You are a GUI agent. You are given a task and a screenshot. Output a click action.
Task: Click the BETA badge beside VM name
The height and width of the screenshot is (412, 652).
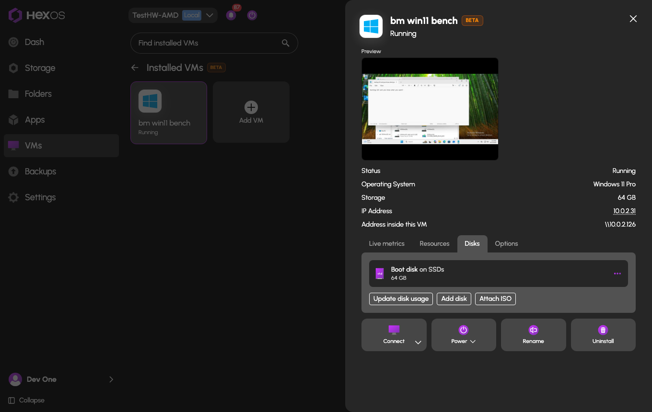pyautogui.click(x=472, y=21)
